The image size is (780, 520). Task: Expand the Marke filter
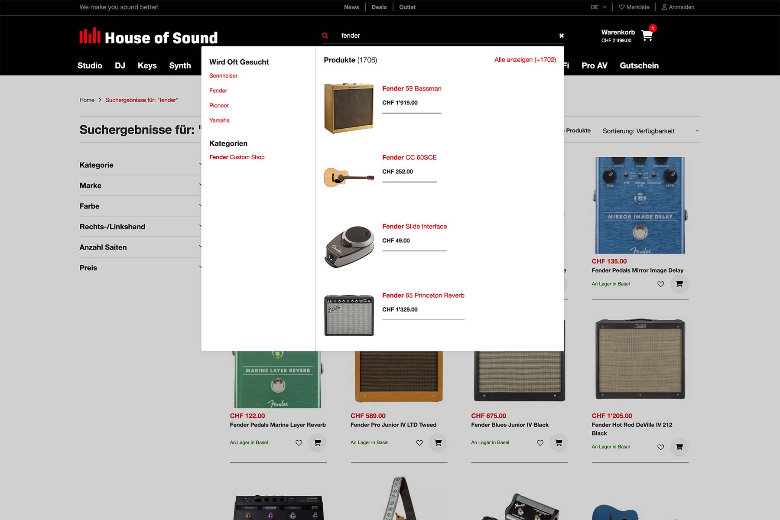(140, 185)
